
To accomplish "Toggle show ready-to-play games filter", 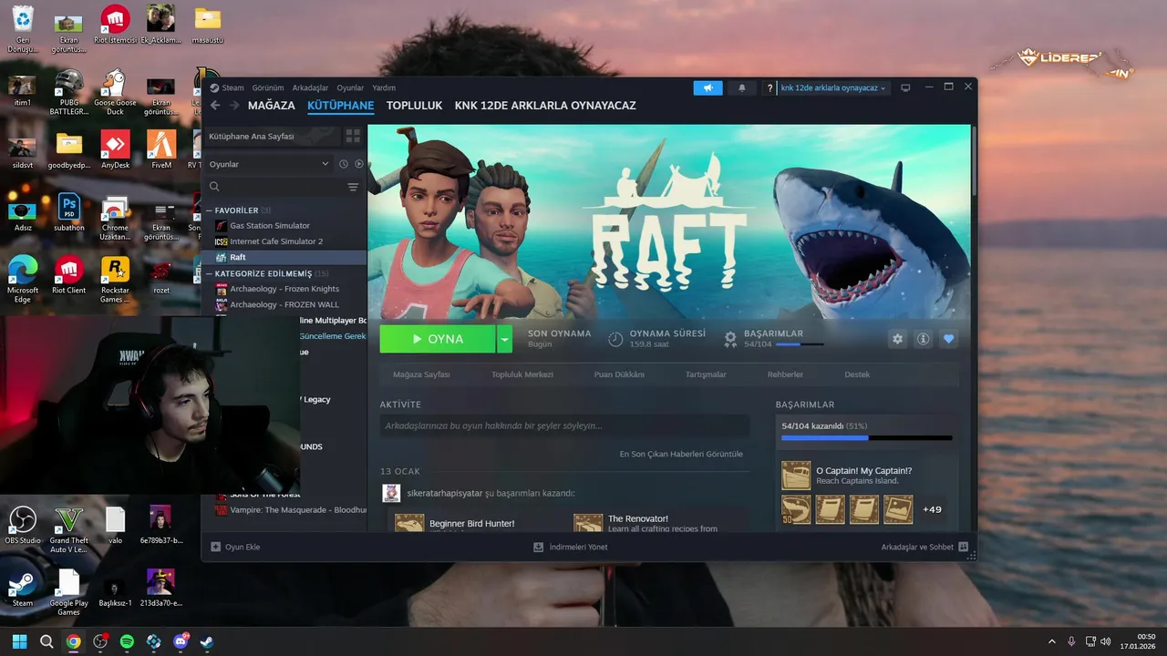I will (358, 164).
